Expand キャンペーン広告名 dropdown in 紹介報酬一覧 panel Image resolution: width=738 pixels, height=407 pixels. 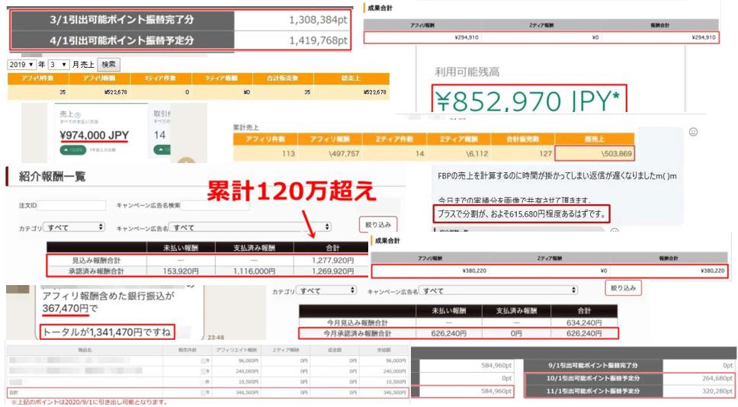251,227
